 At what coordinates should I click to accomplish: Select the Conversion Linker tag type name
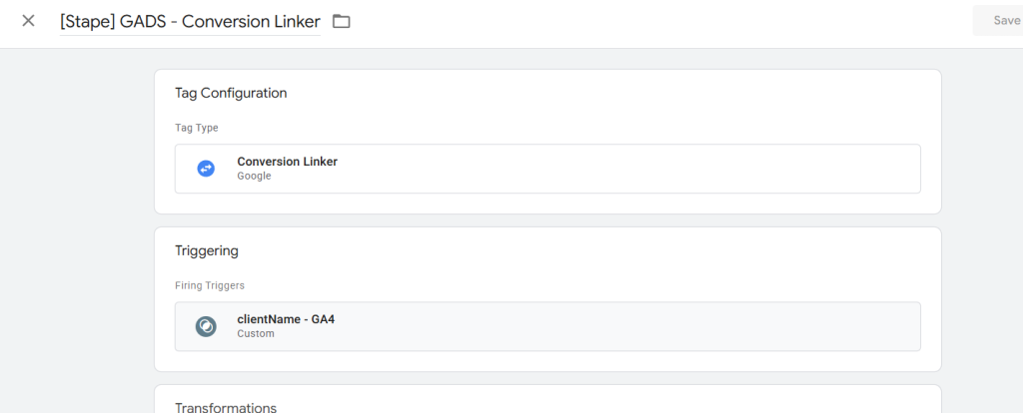point(287,162)
